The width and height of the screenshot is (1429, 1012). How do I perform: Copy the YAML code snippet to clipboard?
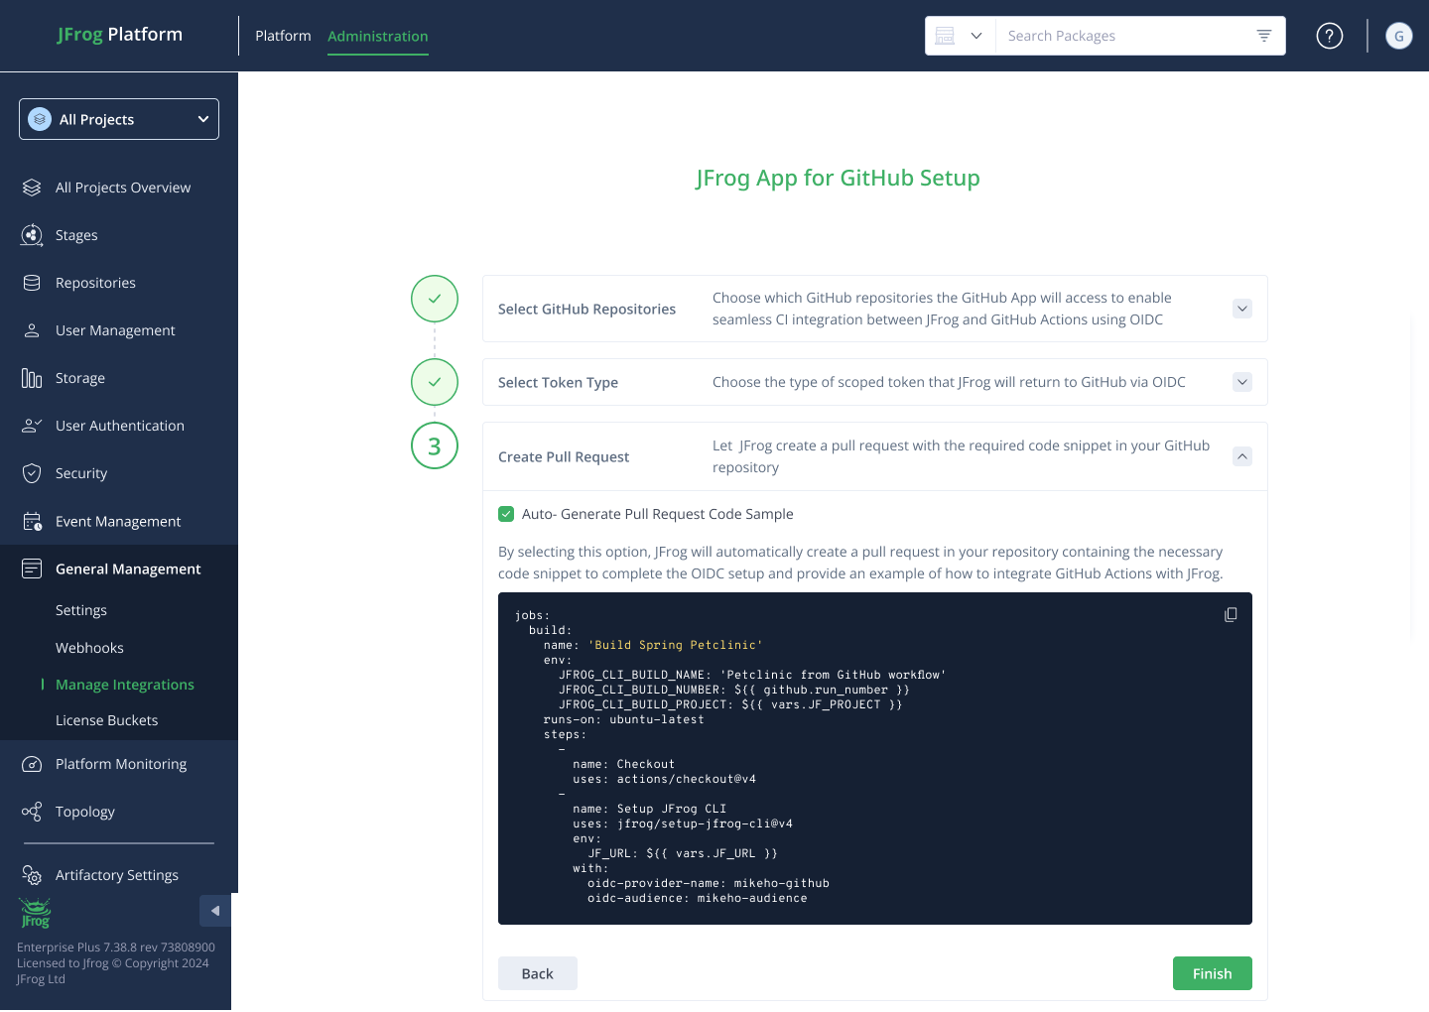tap(1231, 615)
